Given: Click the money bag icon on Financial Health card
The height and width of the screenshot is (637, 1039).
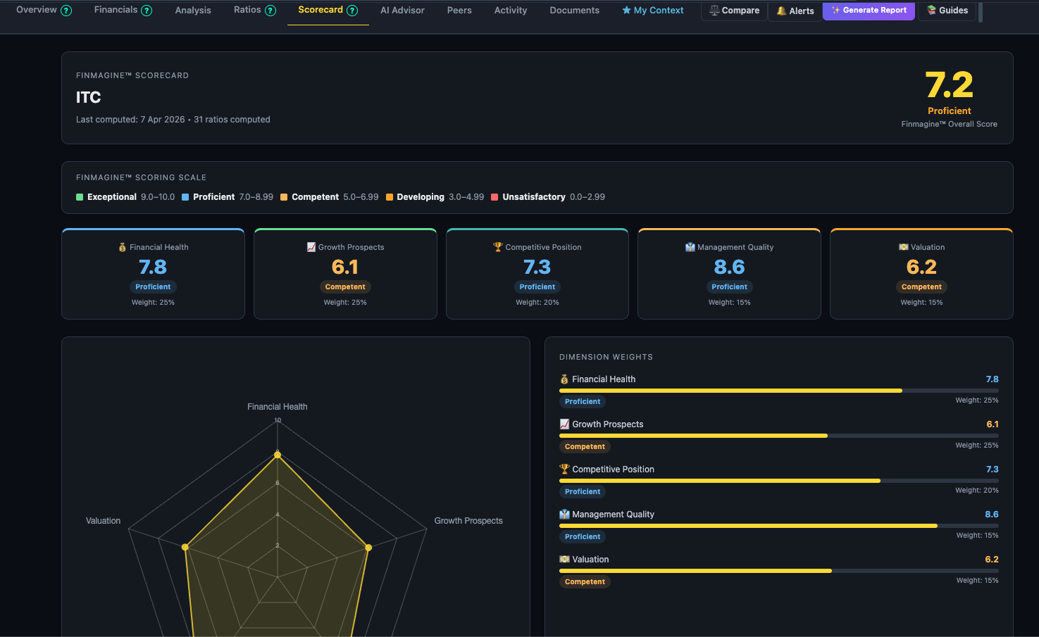Looking at the screenshot, I should tap(121, 247).
